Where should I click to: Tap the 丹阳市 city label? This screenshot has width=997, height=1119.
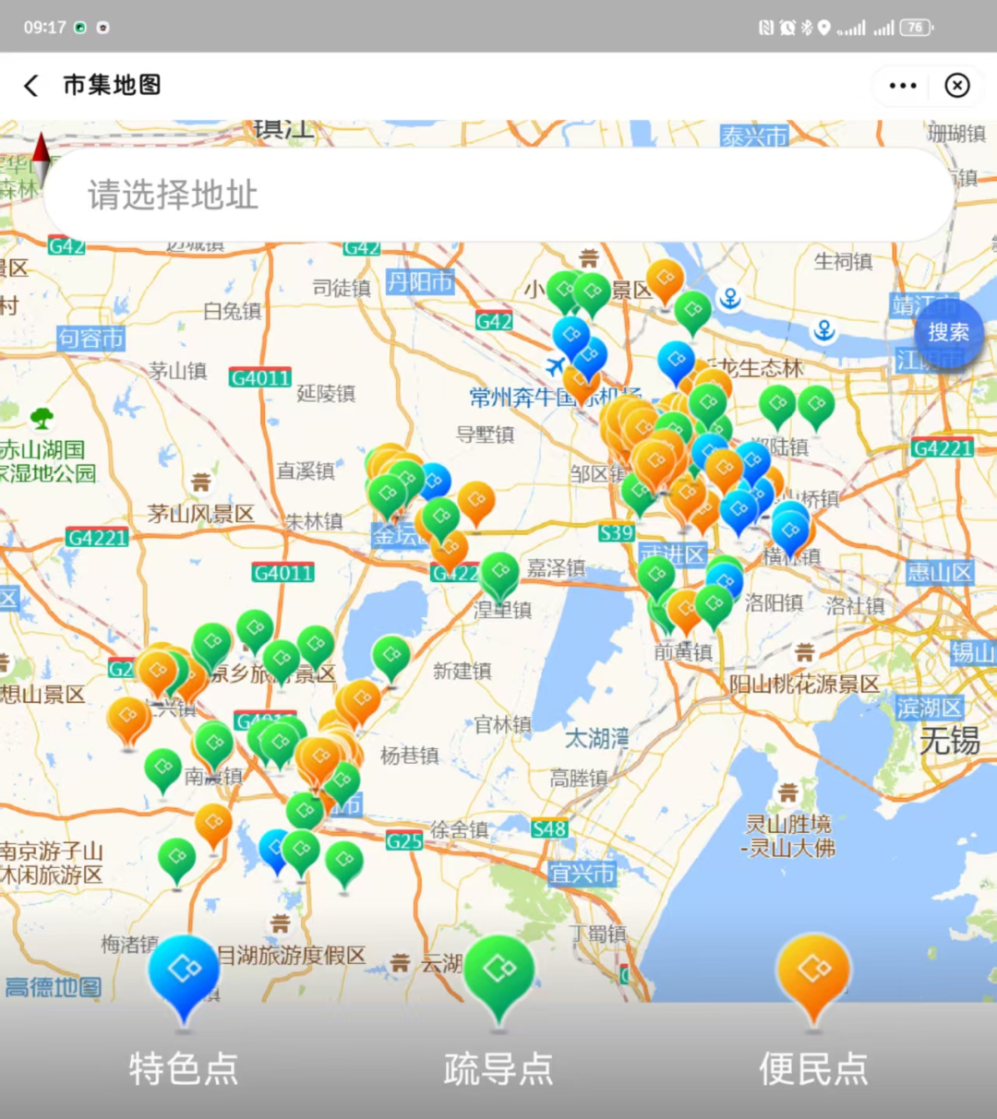(420, 281)
